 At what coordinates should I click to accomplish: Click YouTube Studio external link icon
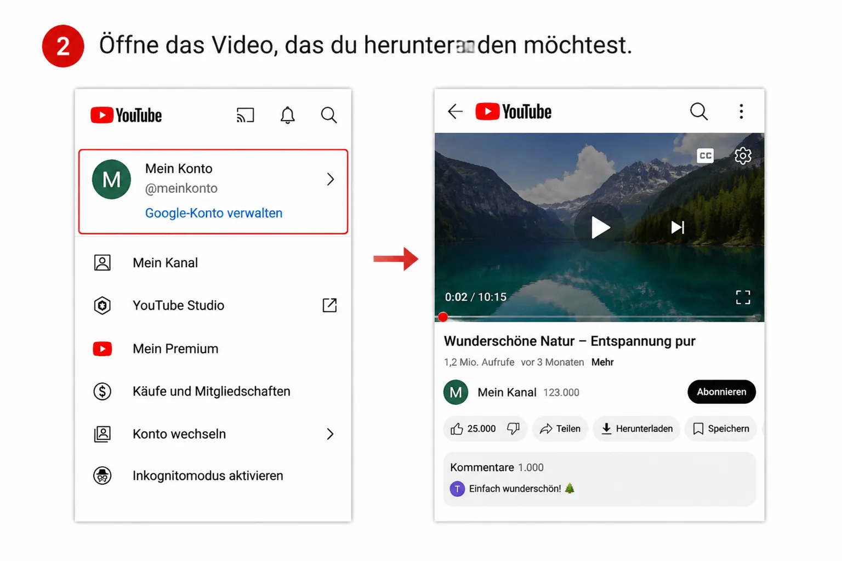click(329, 305)
